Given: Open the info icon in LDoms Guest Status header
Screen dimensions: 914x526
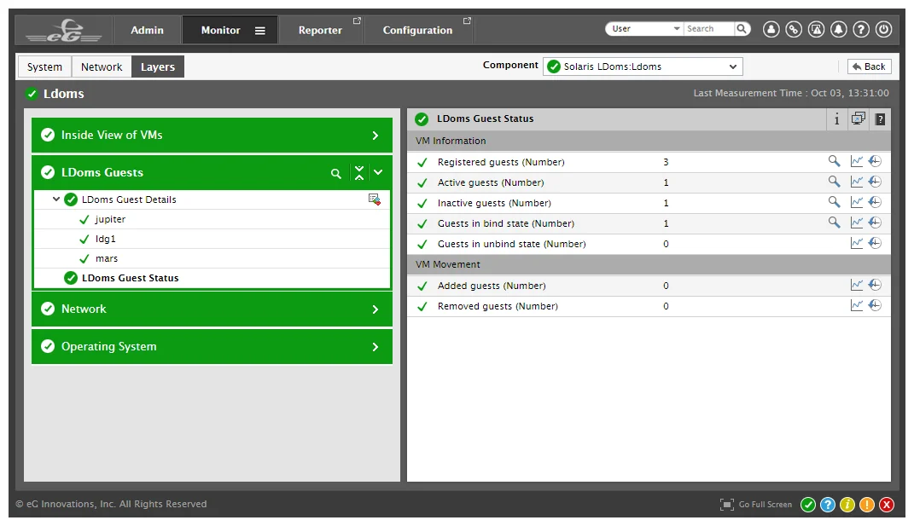Looking at the screenshot, I should pos(836,118).
